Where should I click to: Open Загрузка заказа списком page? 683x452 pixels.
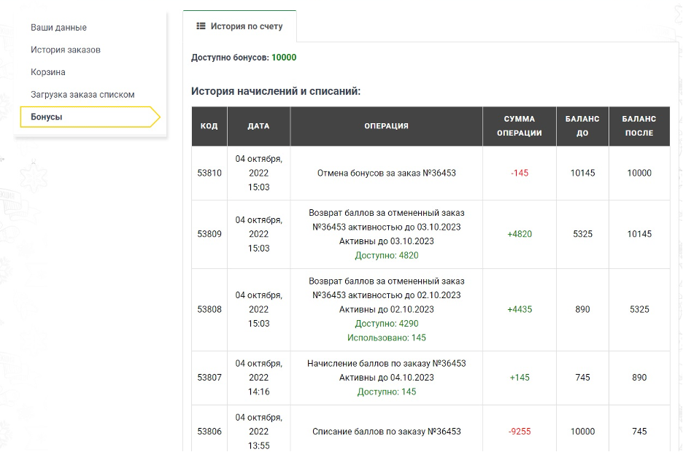tap(82, 94)
